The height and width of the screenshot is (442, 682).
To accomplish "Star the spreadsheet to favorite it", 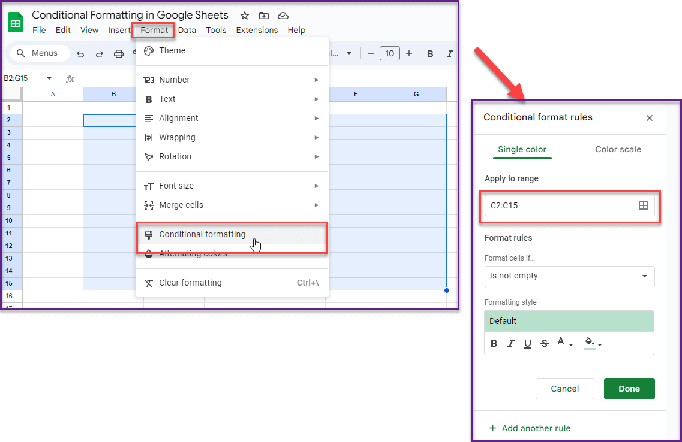I will point(244,15).
